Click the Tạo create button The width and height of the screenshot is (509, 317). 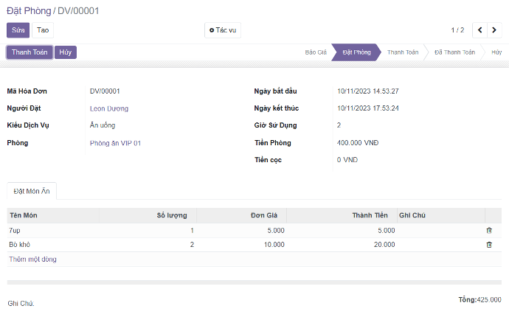tap(44, 30)
